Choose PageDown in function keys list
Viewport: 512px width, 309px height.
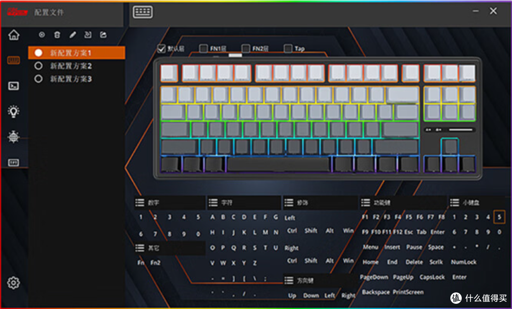374,277
